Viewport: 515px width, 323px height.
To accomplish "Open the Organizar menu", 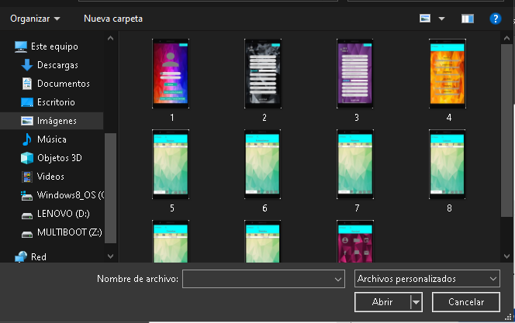I will pos(35,19).
